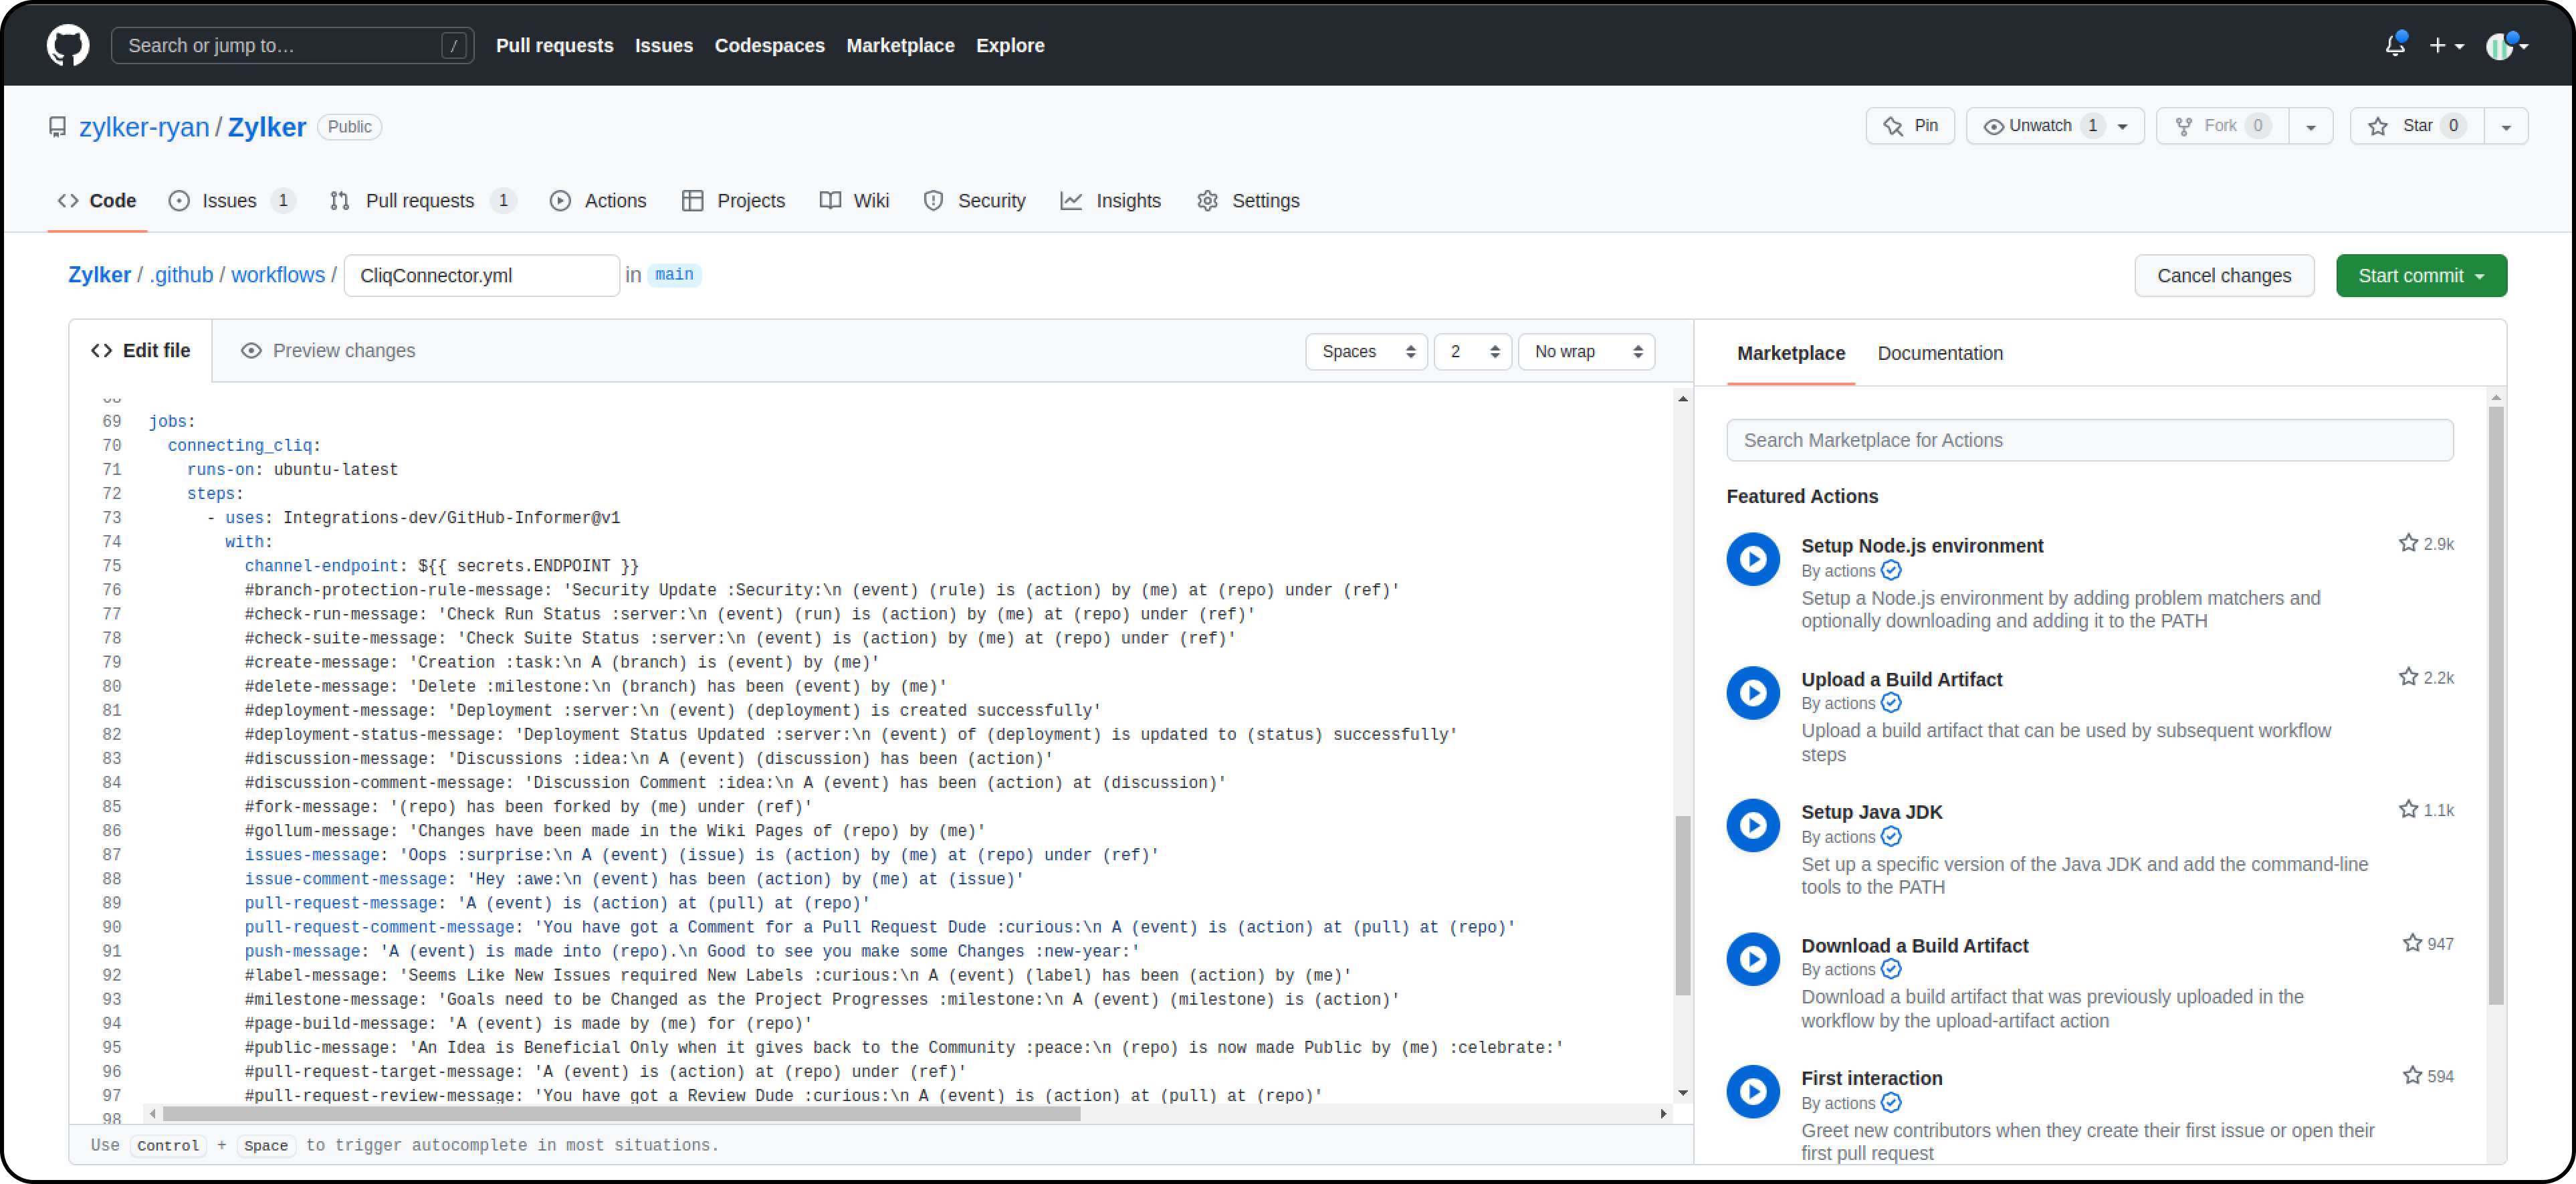The height and width of the screenshot is (1184, 2576).
Task: Open the notifications bell
Action: (x=2394, y=45)
